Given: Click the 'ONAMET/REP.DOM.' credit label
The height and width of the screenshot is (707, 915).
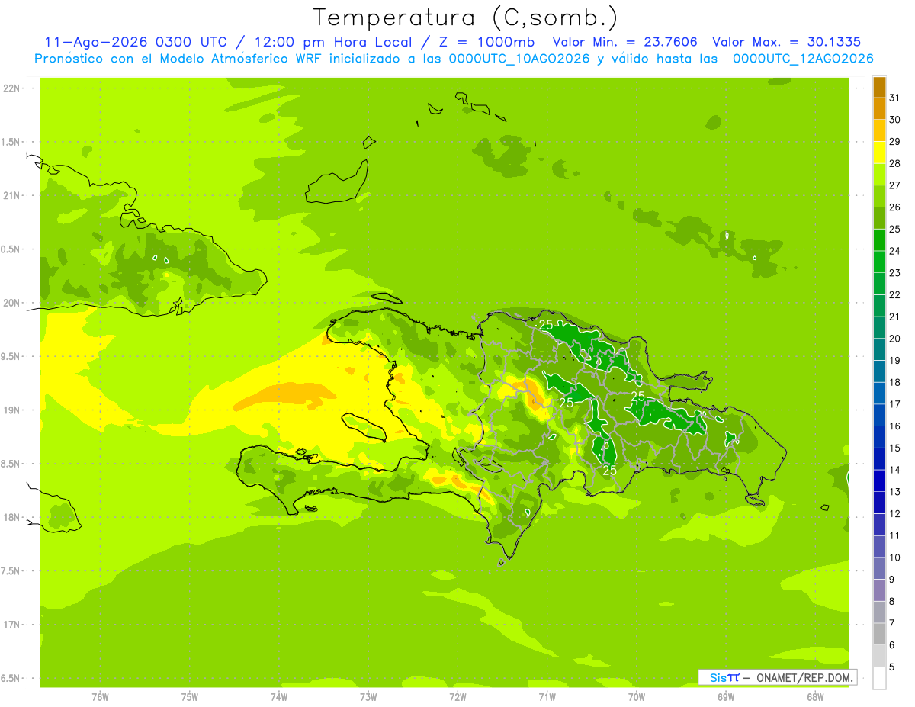Looking at the screenshot, I should pos(805,677).
